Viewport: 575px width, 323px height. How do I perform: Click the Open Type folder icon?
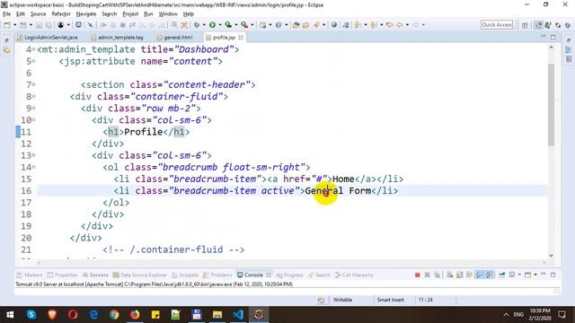coord(296,25)
